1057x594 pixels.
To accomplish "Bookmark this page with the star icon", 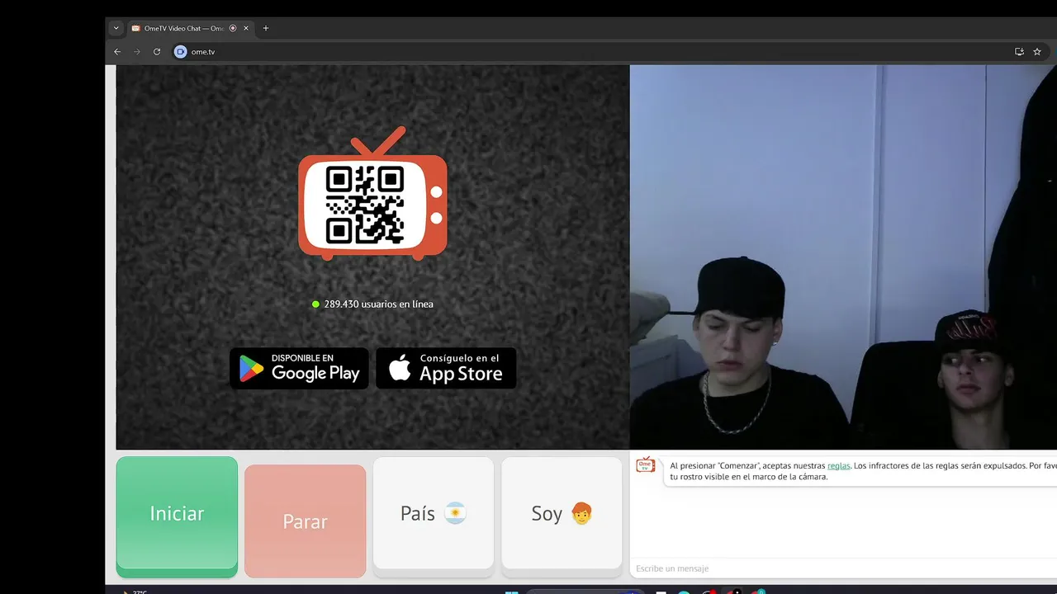I will pyautogui.click(x=1037, y=51).
